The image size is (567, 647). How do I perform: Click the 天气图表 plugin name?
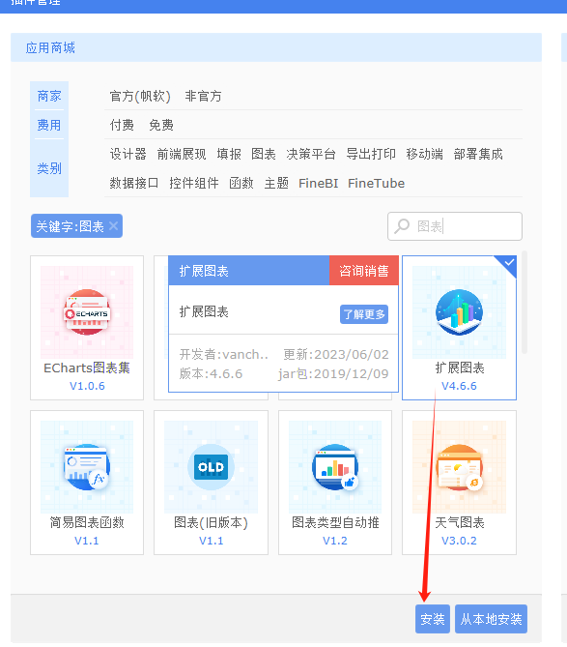pyautogui.click(x=460, y=522)
